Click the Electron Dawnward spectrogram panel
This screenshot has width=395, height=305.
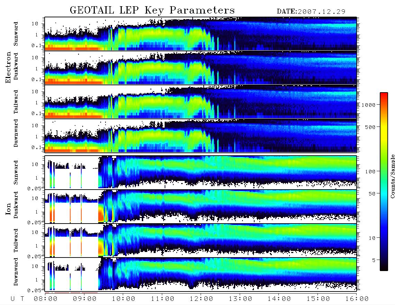(x=201, y=136)
